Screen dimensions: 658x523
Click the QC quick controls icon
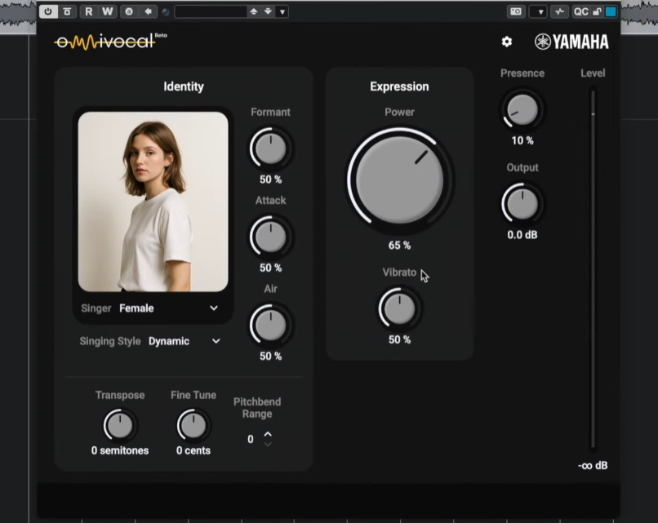(x=580, y=11)
